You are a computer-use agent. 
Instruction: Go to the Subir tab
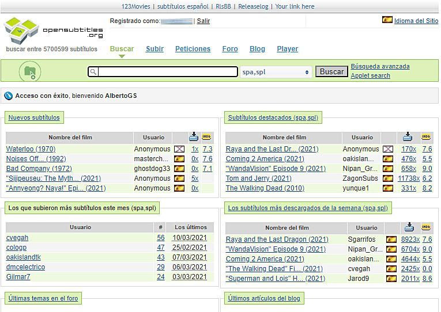point(154,49)
